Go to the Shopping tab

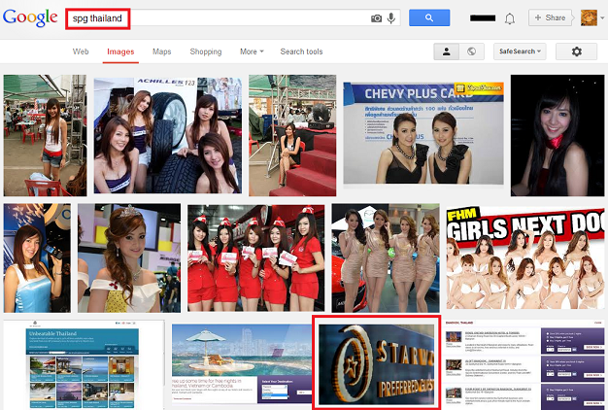206,51
